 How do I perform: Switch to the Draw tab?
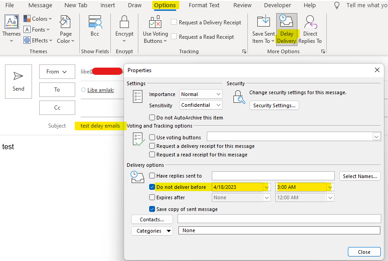pos(135,5)
